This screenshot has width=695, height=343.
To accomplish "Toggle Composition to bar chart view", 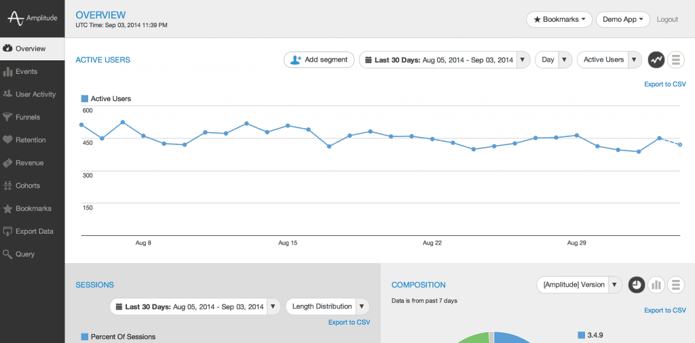I will pyautogui.click(x=656, y=285).
